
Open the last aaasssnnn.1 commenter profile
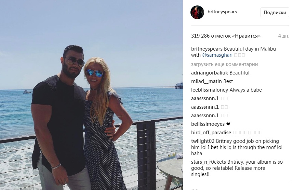click(x=205, y=116)
